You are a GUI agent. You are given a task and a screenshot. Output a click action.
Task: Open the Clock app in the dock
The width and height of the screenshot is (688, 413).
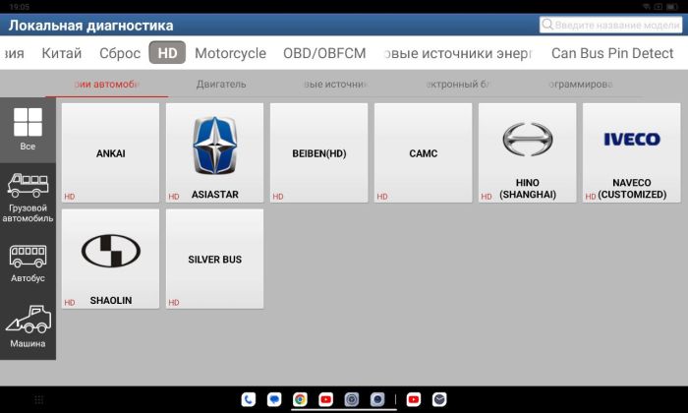tap(439, 399)
